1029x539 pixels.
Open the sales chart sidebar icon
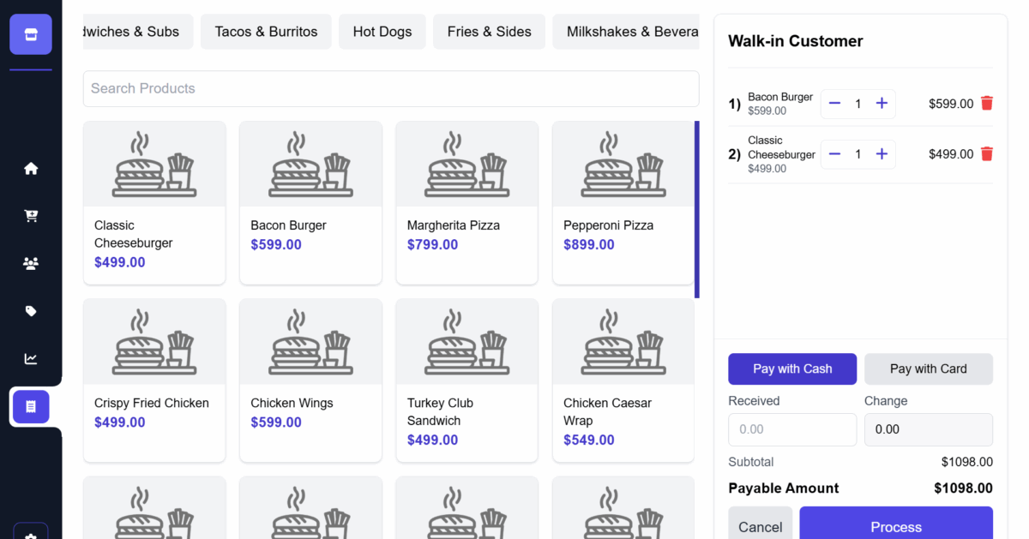(31, 359)
